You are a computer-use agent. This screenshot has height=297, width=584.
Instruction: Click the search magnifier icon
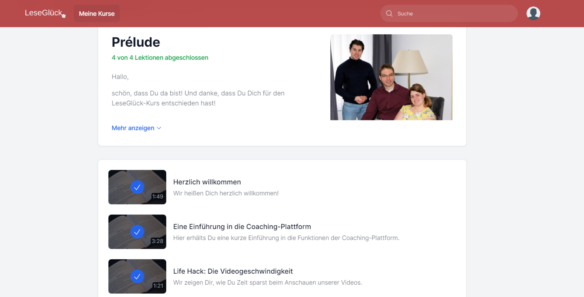[x=389, y=13]
